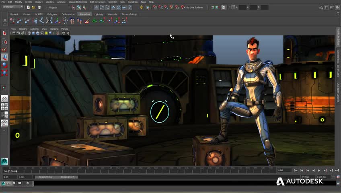The height and width of the screenshot is (193, 341).
Task: Click the use all lights yellow icon
Action: coord(46,33)
